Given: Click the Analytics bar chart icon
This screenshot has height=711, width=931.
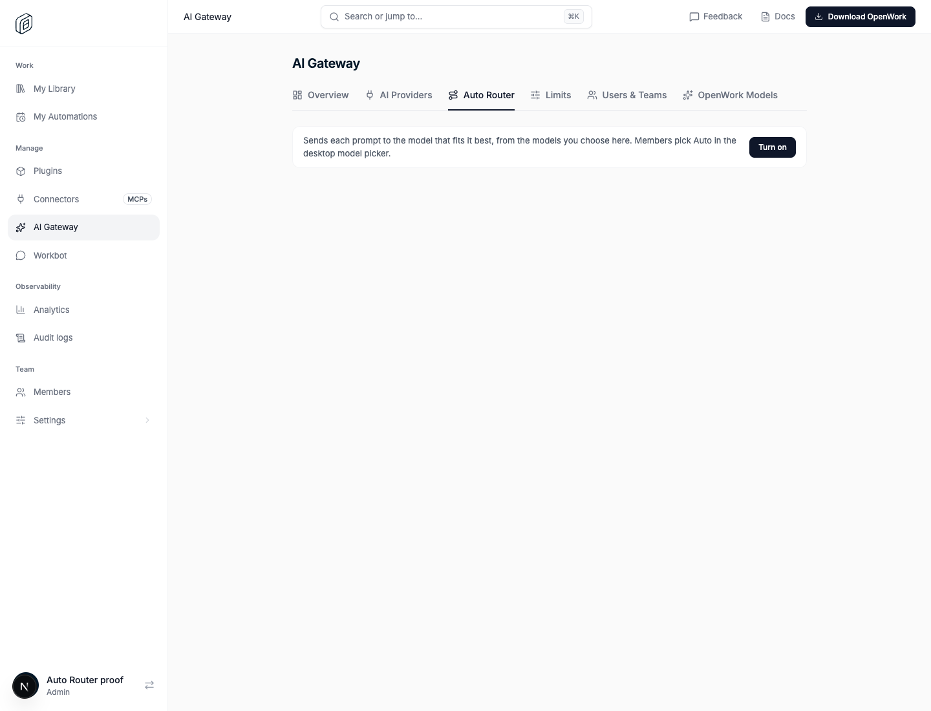Looking at the screenshot, I should [21, 310].
